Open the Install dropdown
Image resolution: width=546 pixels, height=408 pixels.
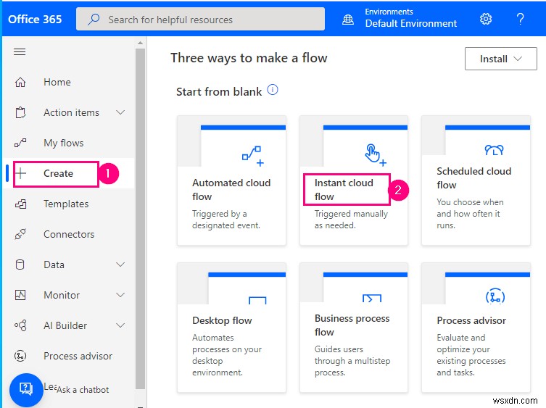501,59
